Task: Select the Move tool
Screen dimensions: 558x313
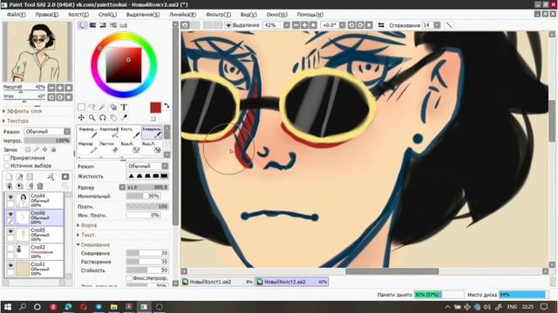Action: click(x=81, y=117)
